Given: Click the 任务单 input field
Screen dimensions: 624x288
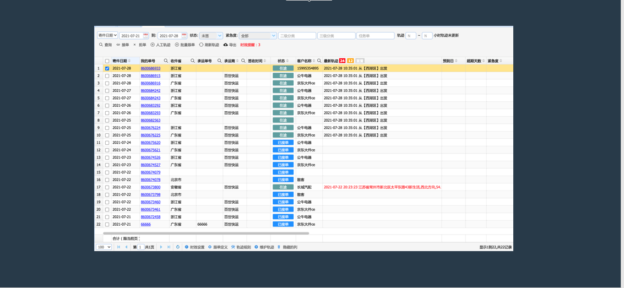Looking at the screenshot, I should tap(375, 35).
